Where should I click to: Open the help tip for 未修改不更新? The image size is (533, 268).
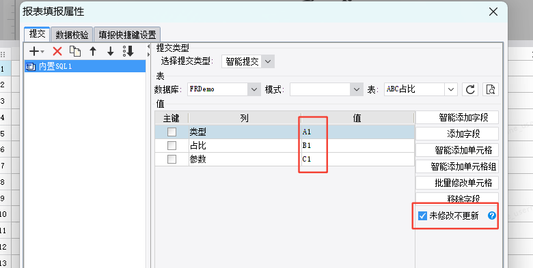[491, 215]
